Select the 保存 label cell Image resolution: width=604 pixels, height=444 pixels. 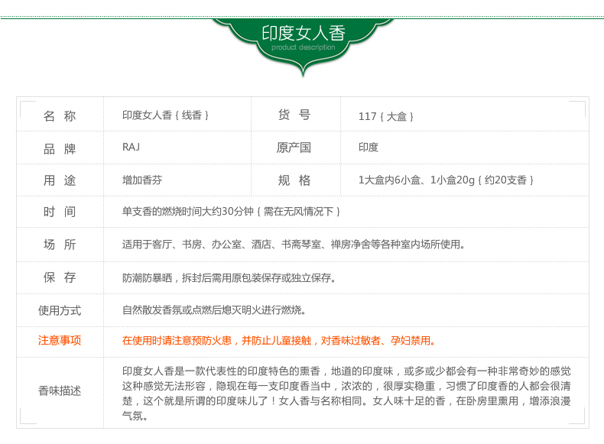pyautogui.click(x=60, y=277)
